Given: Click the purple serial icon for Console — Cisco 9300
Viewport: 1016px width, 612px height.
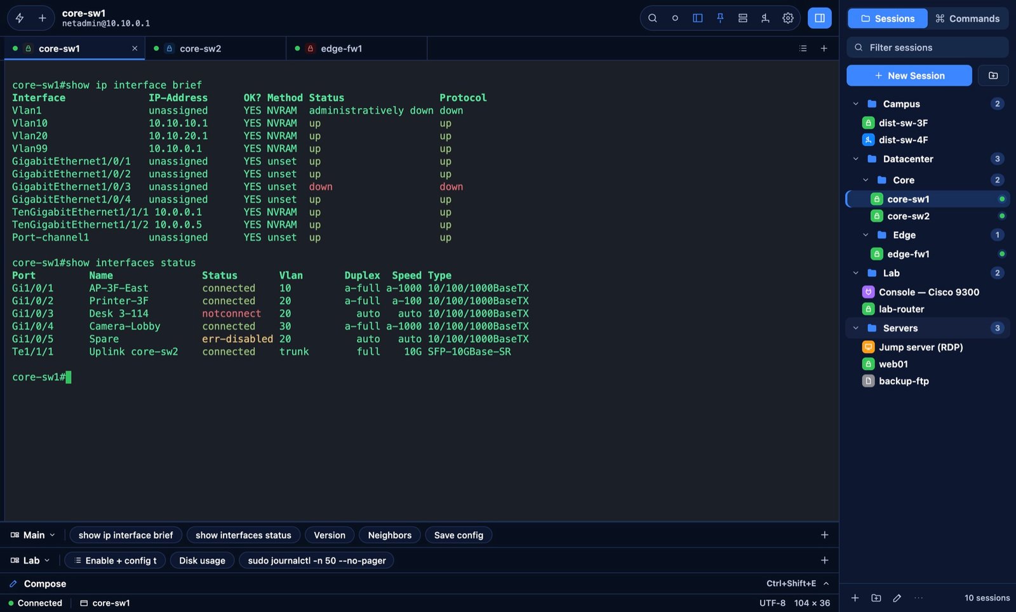Looking at the screenshot, I should pos(868,293).
